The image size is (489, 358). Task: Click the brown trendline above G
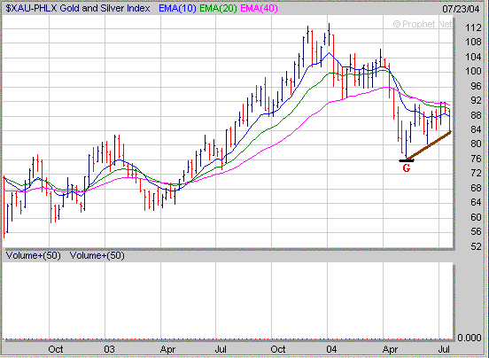pos(429,146)
